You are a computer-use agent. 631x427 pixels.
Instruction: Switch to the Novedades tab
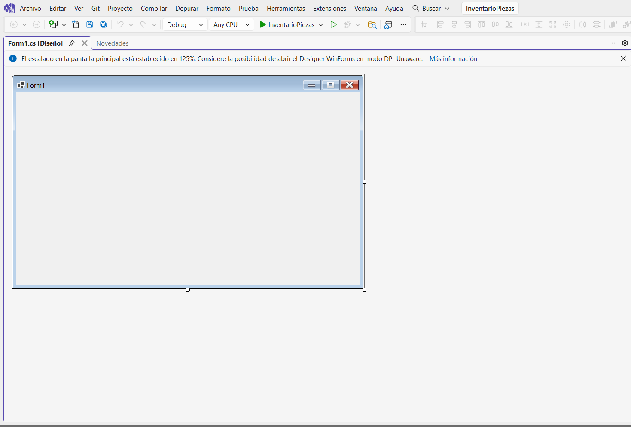(x=112, y=43)
